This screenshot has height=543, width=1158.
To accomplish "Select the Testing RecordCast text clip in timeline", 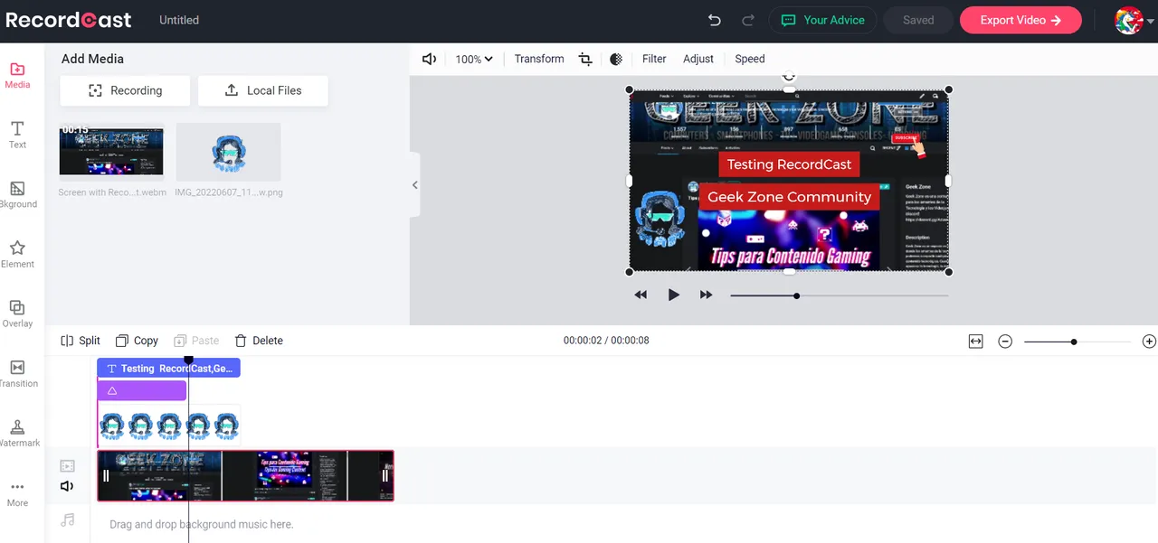I will click(168, 368).
